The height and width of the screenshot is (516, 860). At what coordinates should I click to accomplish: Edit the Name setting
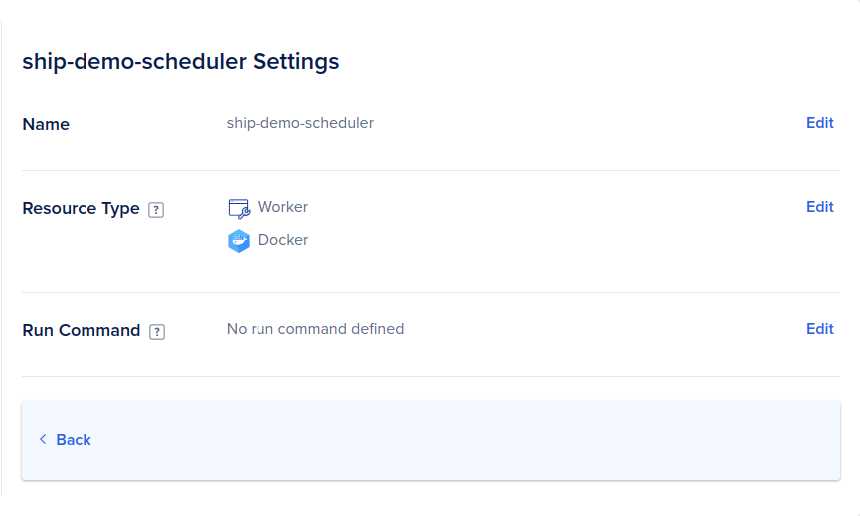point(819,123)
